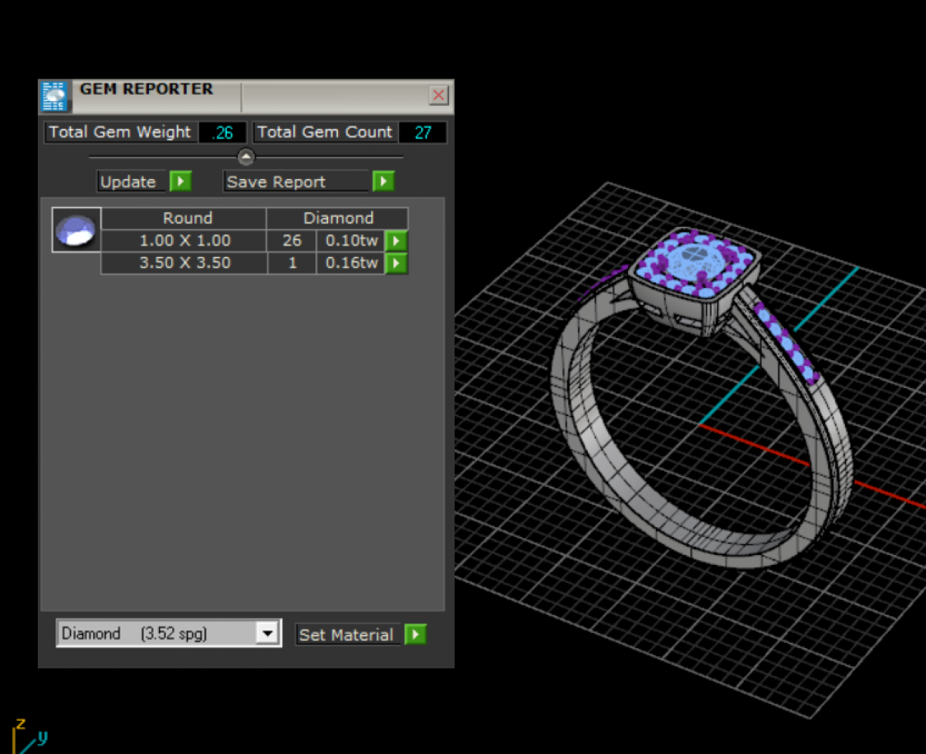The height and width of the screenshot is (754, 926).
Task: Click the green arrow next to Update
Action: point(181,182)
